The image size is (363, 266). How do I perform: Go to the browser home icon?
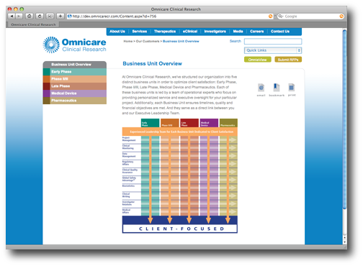tap(30, 17)
